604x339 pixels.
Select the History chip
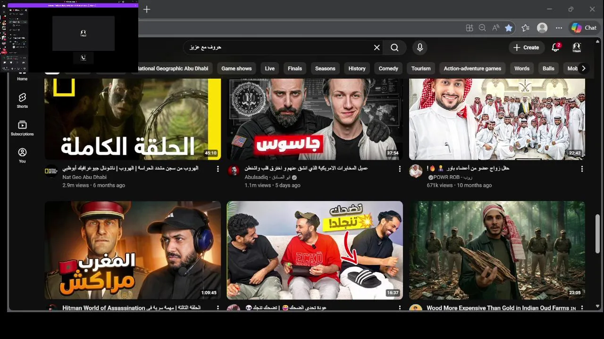coord(357,68)
